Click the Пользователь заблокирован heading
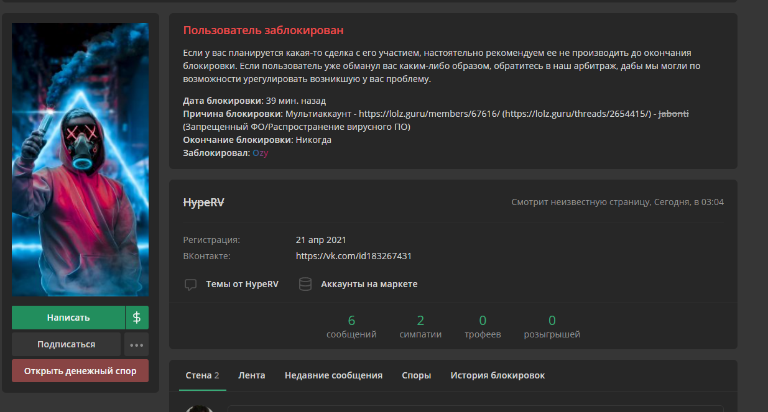The image size is (768, 412). click(x=263, y=30)
